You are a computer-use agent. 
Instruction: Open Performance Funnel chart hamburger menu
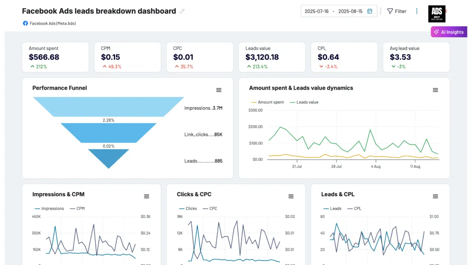tap(219, 90)
